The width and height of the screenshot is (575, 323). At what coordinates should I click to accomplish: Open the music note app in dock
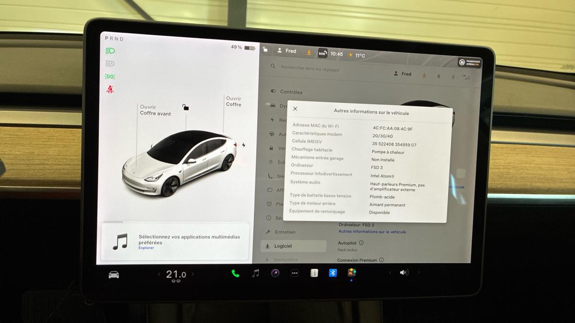click(x=256, y=273)
